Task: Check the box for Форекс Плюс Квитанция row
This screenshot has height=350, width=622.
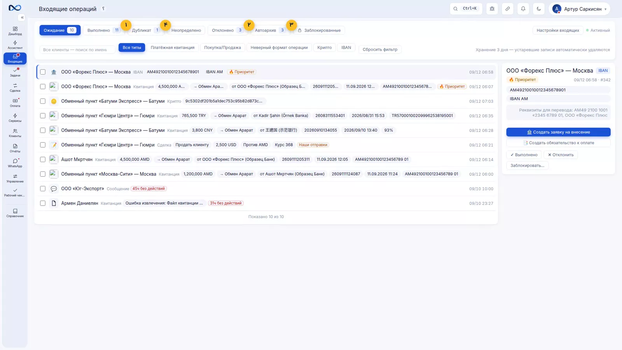Action: [x=43, y=86]
